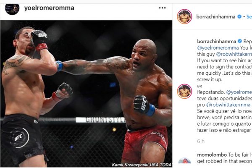Follow borrachinhamma using the blue header link
The image size is (252, 168).
[249, 16]
